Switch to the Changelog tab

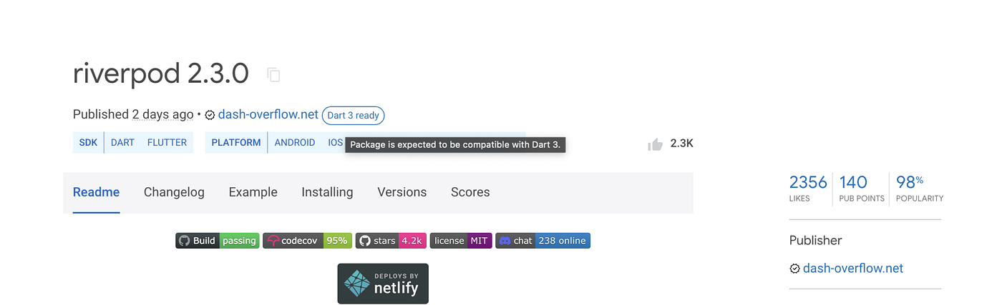(x=174, y=192)
